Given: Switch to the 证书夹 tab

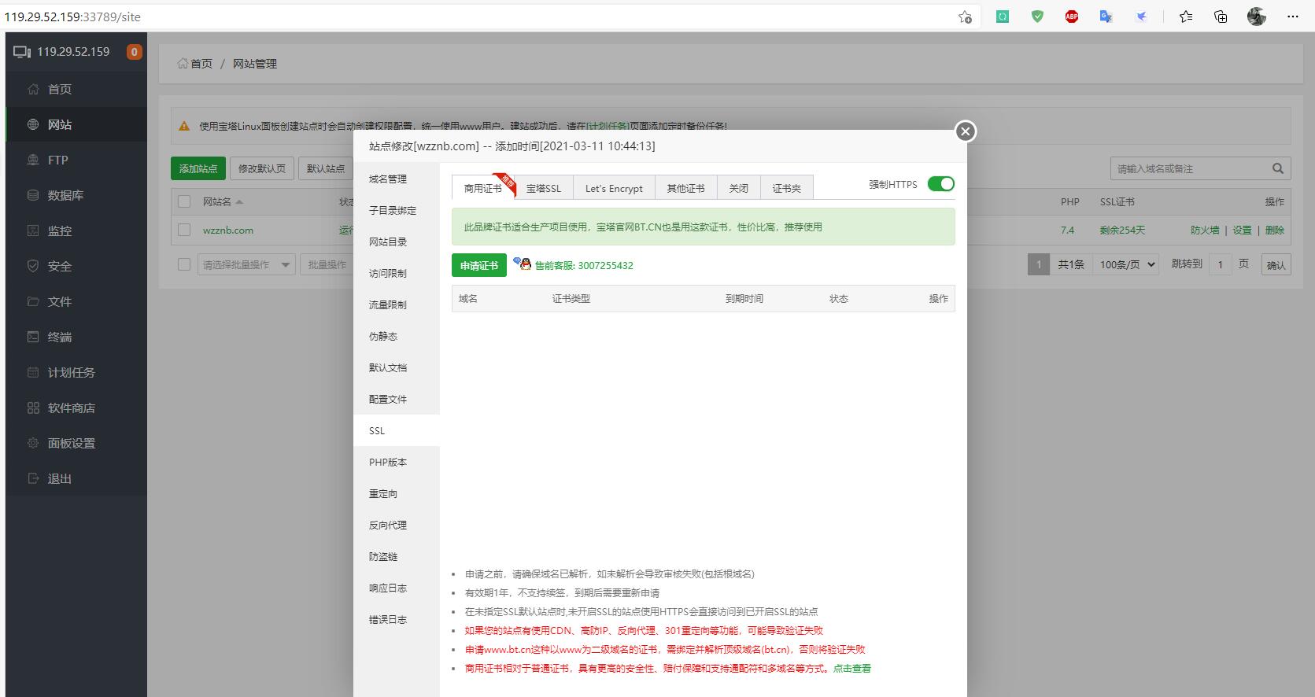Looking at the screenshot, I should pyautogui.click(x=787, y=188).
